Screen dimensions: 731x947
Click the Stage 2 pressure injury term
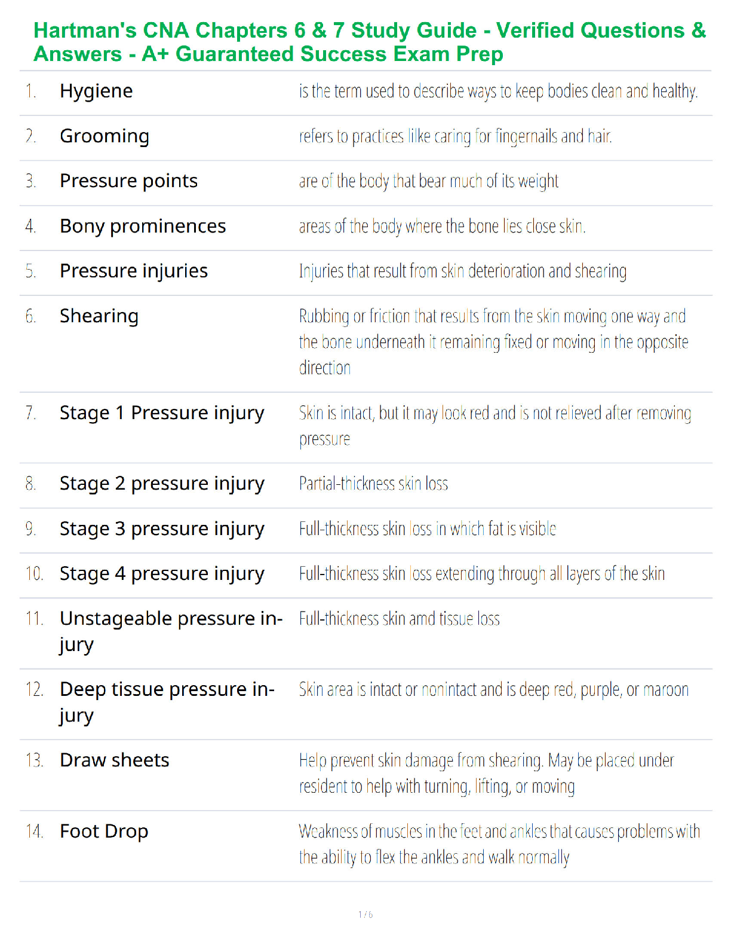(x=162, y=484)
